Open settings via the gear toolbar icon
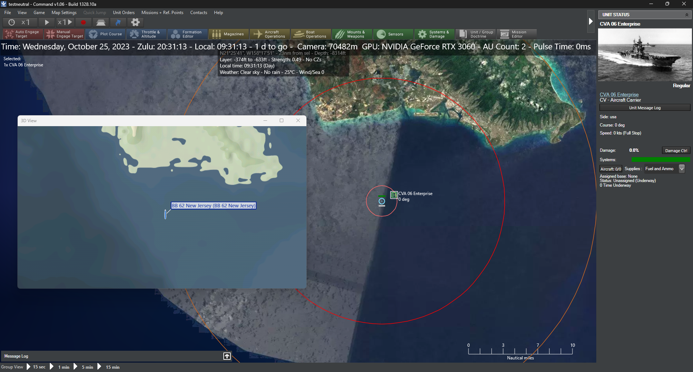Screen dimensions: 693x372 point(135,22)
